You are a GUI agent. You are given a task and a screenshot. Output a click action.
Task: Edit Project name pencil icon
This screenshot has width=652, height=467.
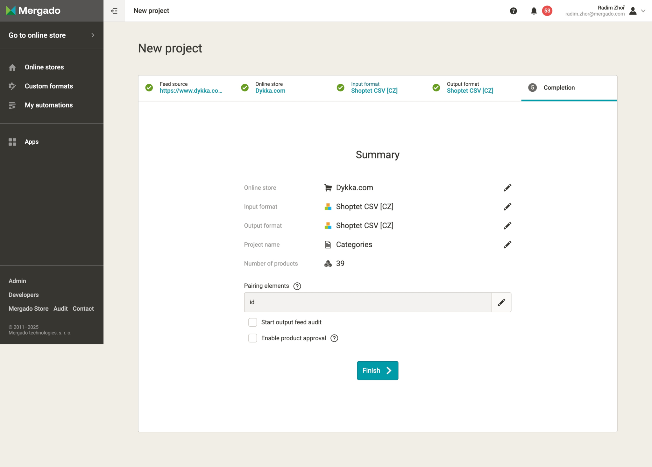[x=507, y=244]
